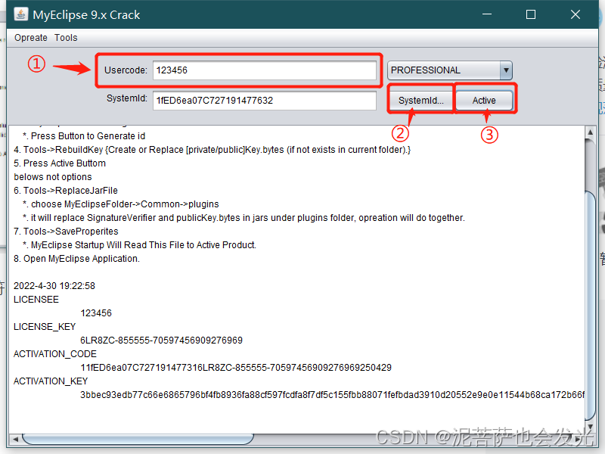Viewport: 605px width, 454px height.
Task: Open the PROFESSIONAL edition dropdown
Action: tap(450, 70)
